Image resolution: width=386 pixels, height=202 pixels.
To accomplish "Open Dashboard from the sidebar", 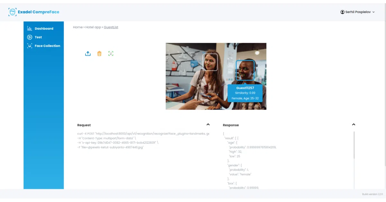I will click(44, 29).
